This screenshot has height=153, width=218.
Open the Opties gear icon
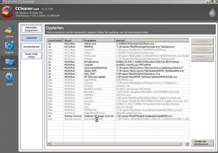(9, 77)
